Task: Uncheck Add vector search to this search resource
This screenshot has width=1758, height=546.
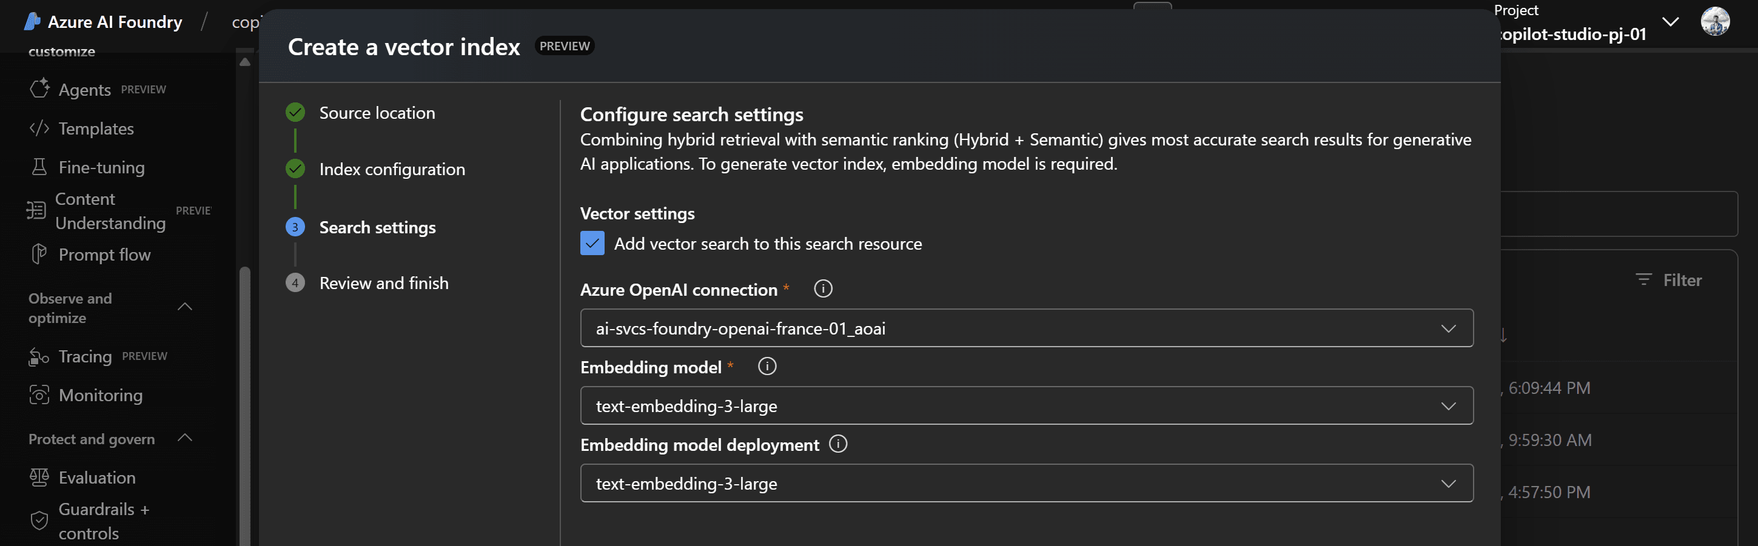Action: click(592, 244)
